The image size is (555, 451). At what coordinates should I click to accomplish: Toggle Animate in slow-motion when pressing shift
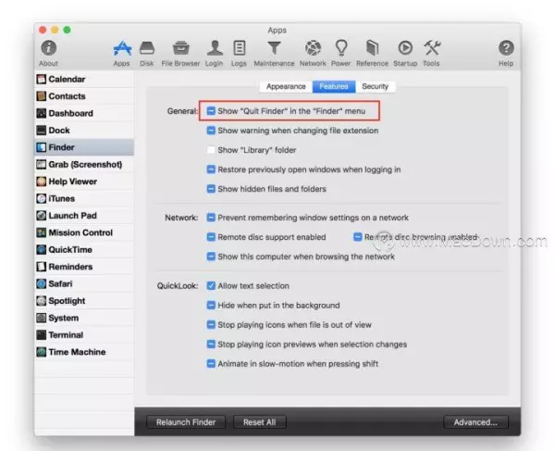pos(211,364)
